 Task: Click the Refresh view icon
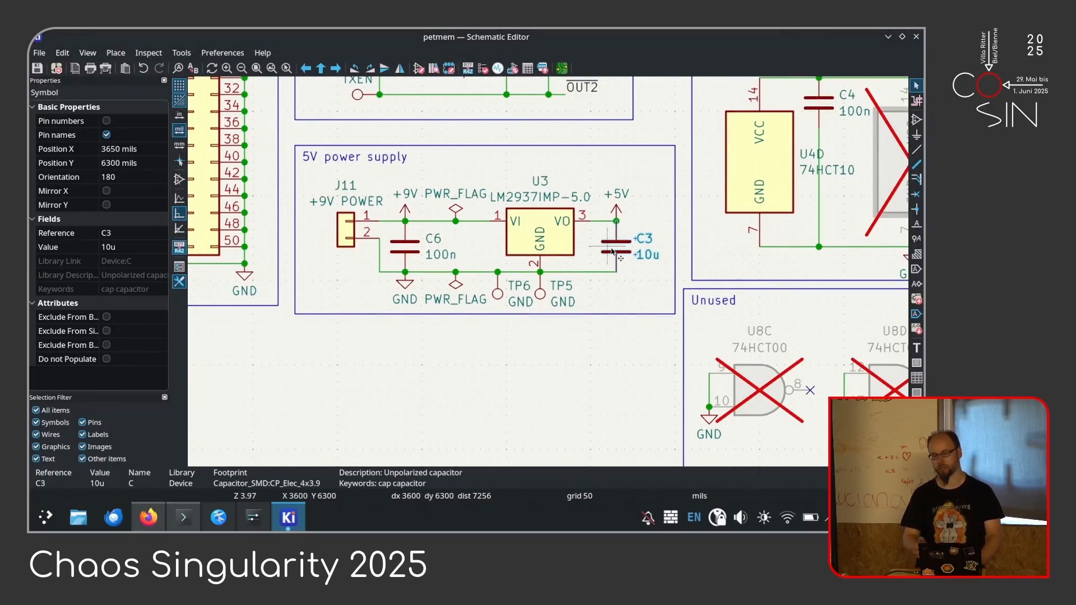[x=211, y=68]
